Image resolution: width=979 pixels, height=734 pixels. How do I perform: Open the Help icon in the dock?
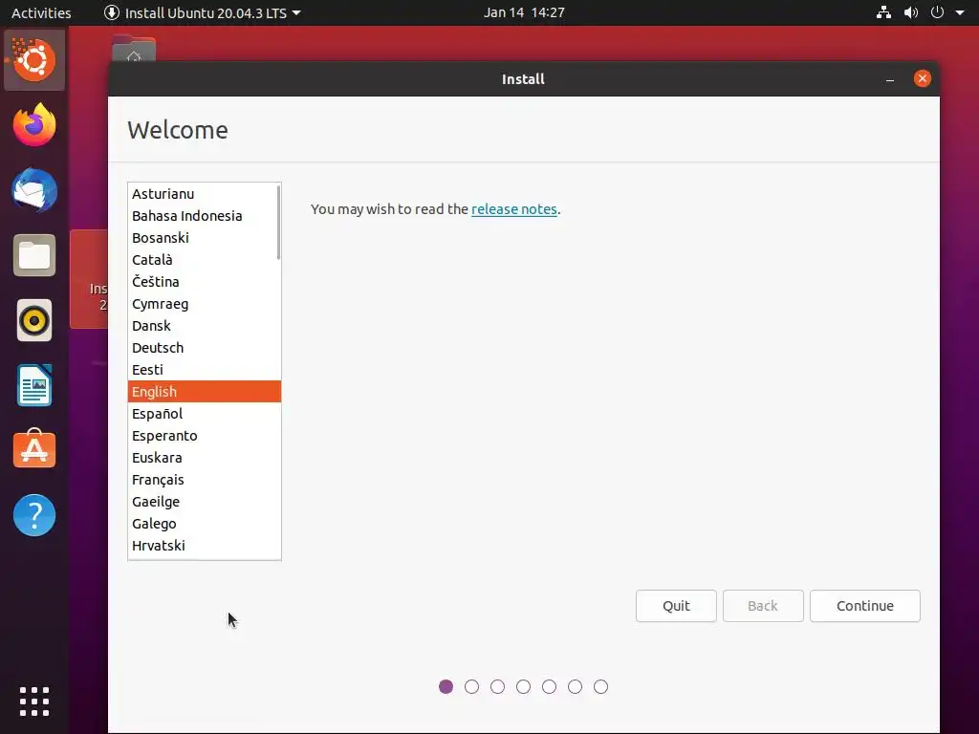point(34,515)
